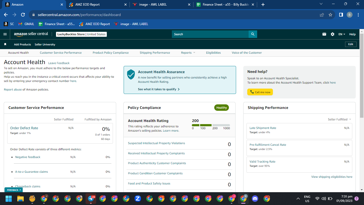Open Telegram from the taskbar

91,199
